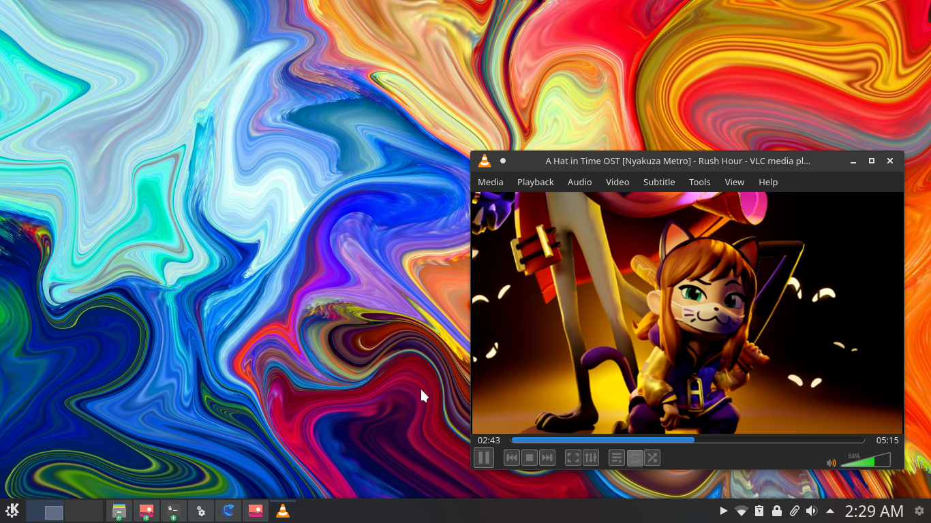Screen dimensions: 931x523
Task: Open the clipboard paperclip tray icon
Action: [x=795, y=511]
